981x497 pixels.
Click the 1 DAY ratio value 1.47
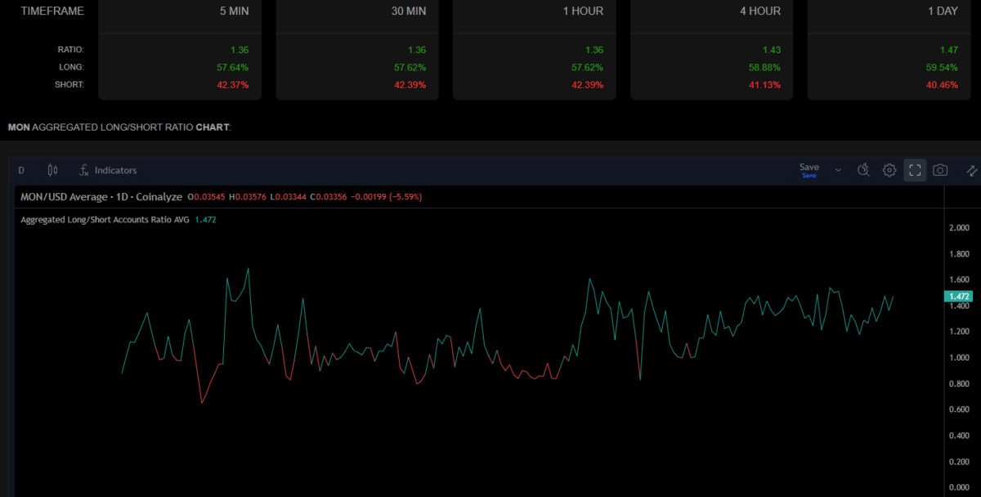pyautogui.click(x=948, y=50)
